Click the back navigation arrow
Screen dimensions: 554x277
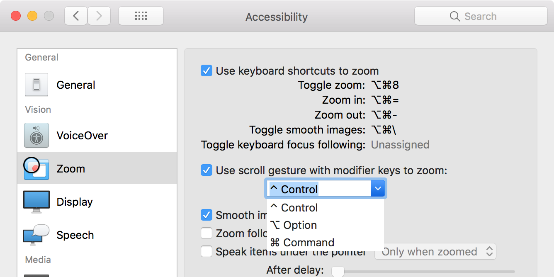pyautogui.click(x=75, y=15)
